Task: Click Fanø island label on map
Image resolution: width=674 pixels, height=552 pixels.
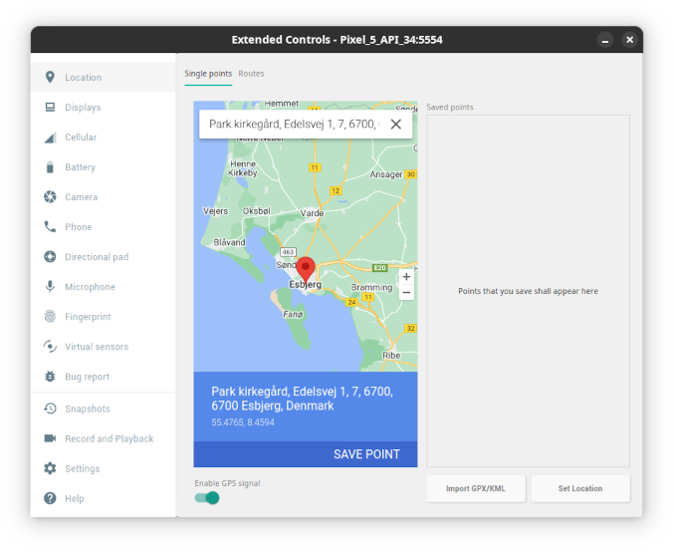Action: point(293,314)
